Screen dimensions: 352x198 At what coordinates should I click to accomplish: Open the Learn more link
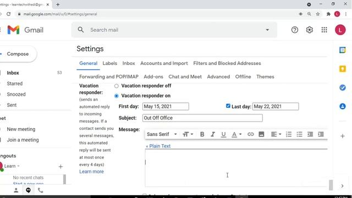click(x=91, y=172)
